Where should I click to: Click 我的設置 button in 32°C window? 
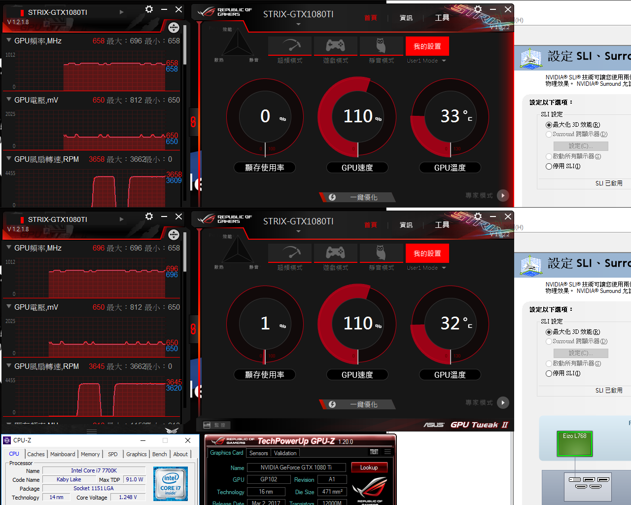[427, 253]
